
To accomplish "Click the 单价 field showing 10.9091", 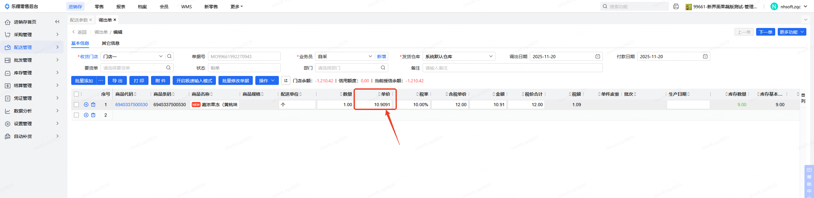I will point(374,105).
